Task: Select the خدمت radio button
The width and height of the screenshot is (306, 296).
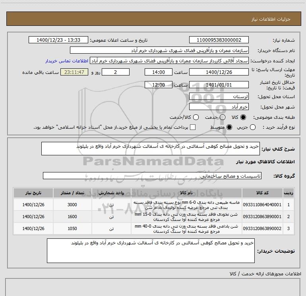Action: click(223, 117)
